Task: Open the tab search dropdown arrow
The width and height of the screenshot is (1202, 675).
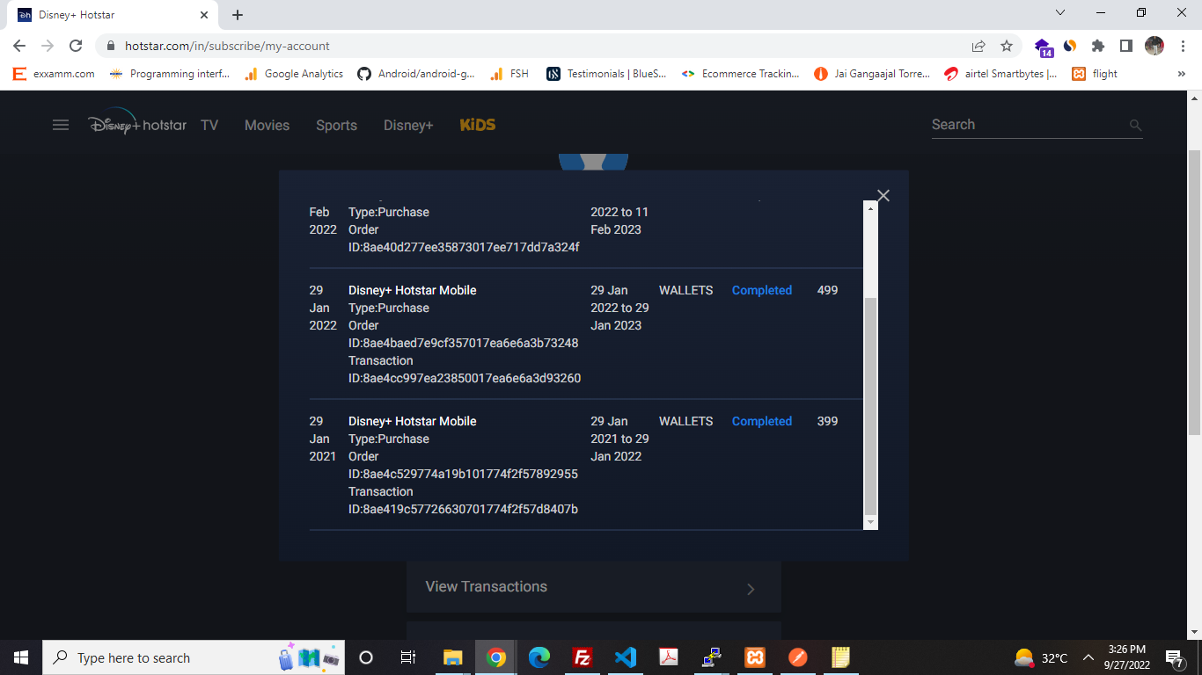Action: tap(1060, 12)
